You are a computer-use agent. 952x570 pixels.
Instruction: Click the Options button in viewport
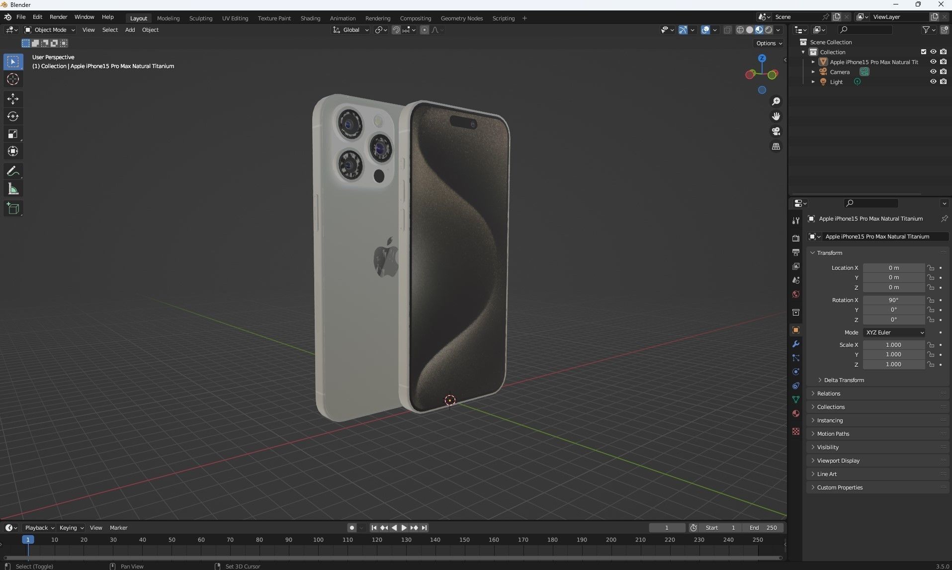coord(769,43)
